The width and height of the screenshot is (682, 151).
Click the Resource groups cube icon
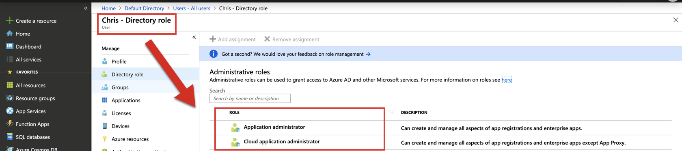pos(10,98)
